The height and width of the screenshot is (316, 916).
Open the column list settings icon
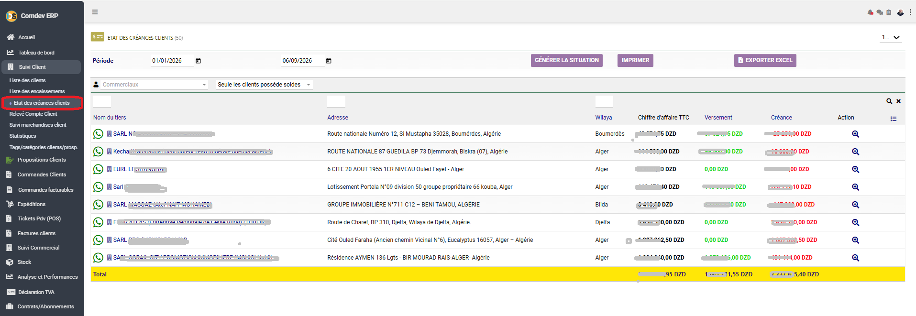pyautogui.click(x=894, y=119)
